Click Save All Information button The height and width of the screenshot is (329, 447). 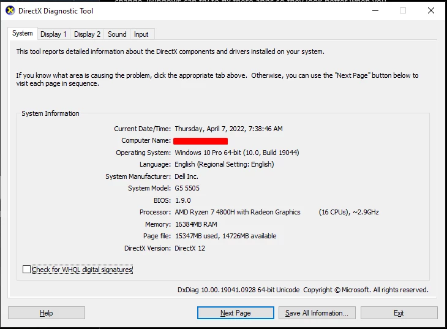tap(317, 313)
